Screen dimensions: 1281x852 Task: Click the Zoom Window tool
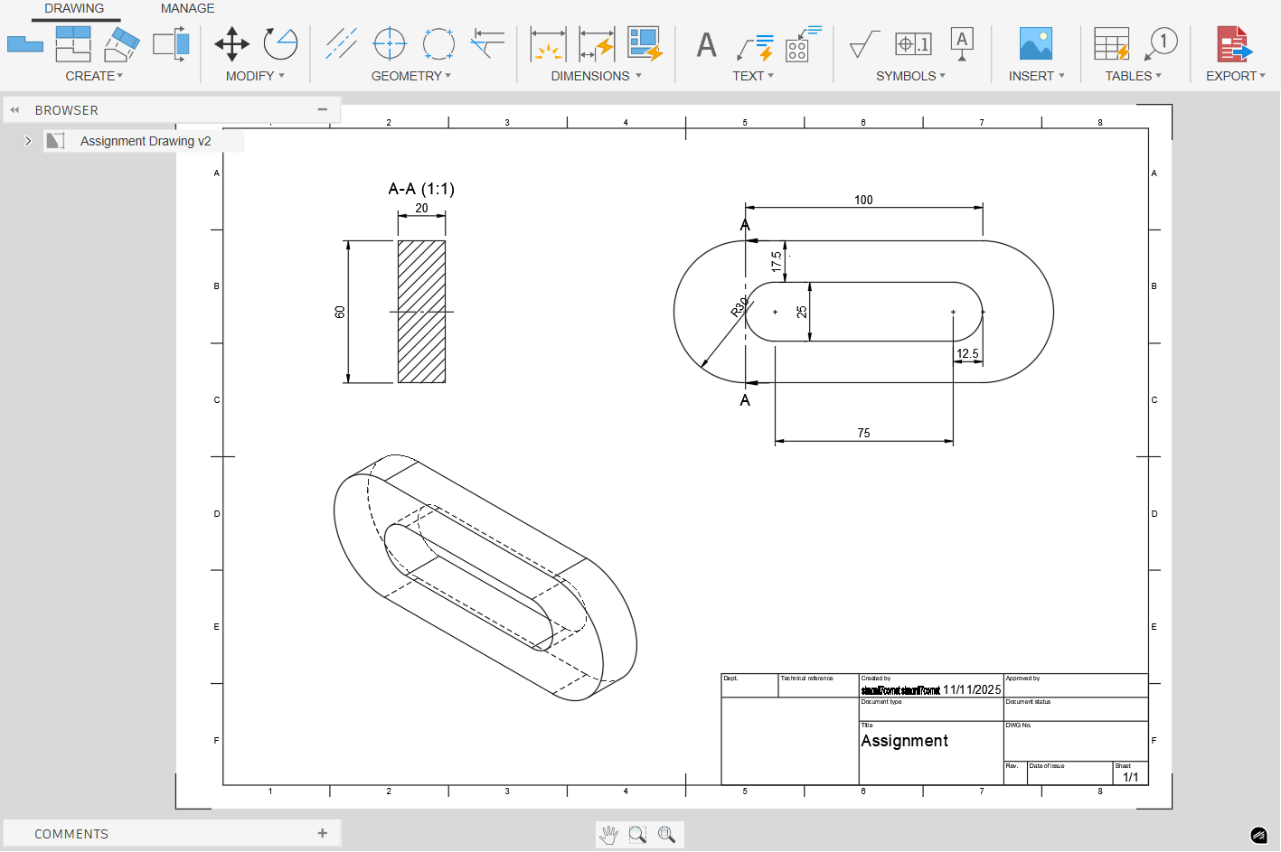638,835
